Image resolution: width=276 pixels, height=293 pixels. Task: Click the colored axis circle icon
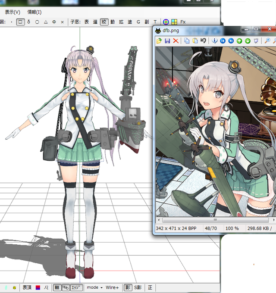pos(166,22)
